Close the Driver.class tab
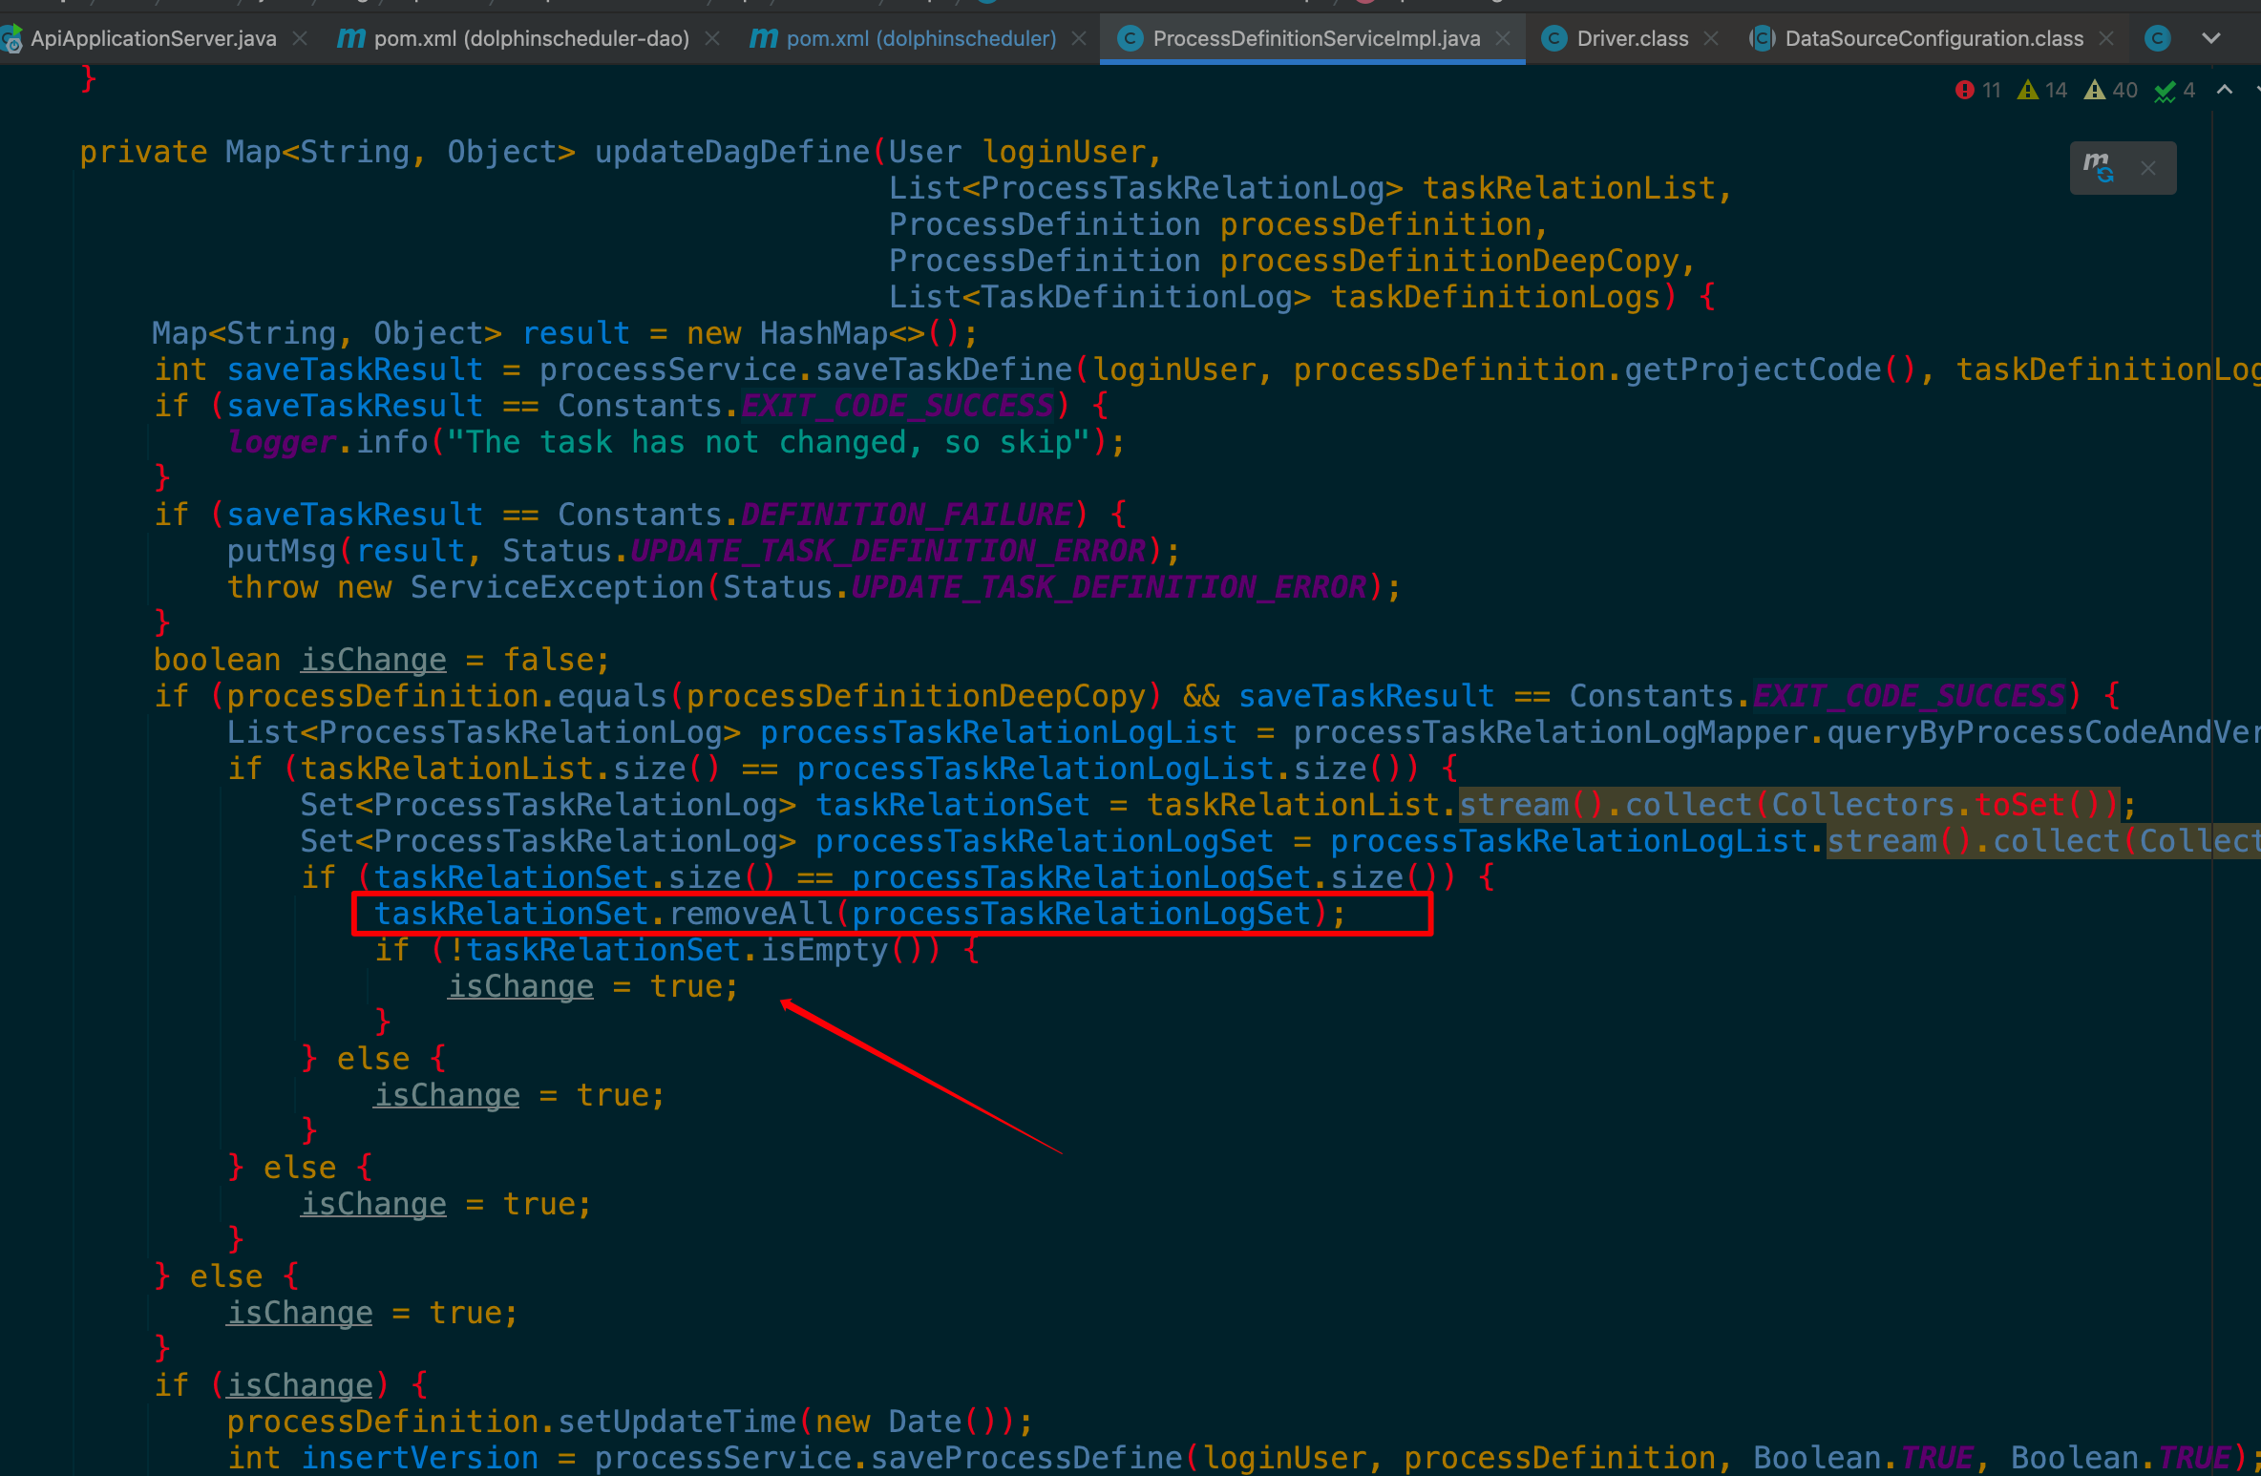Viewport: 2261px width, 1476px height. (1711, 38)
